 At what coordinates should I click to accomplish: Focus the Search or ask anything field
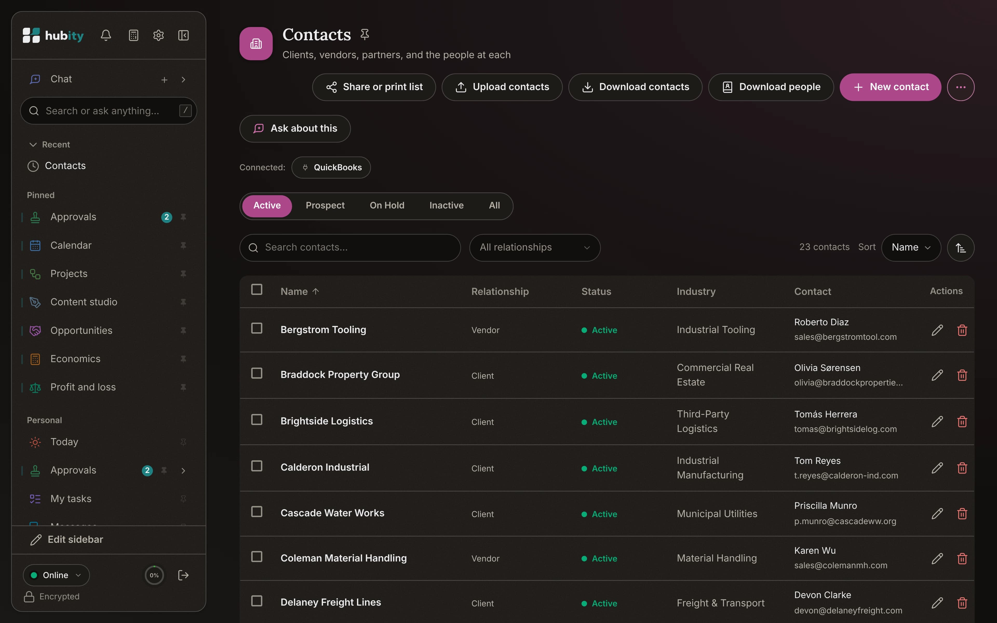[x=109, y=111]
